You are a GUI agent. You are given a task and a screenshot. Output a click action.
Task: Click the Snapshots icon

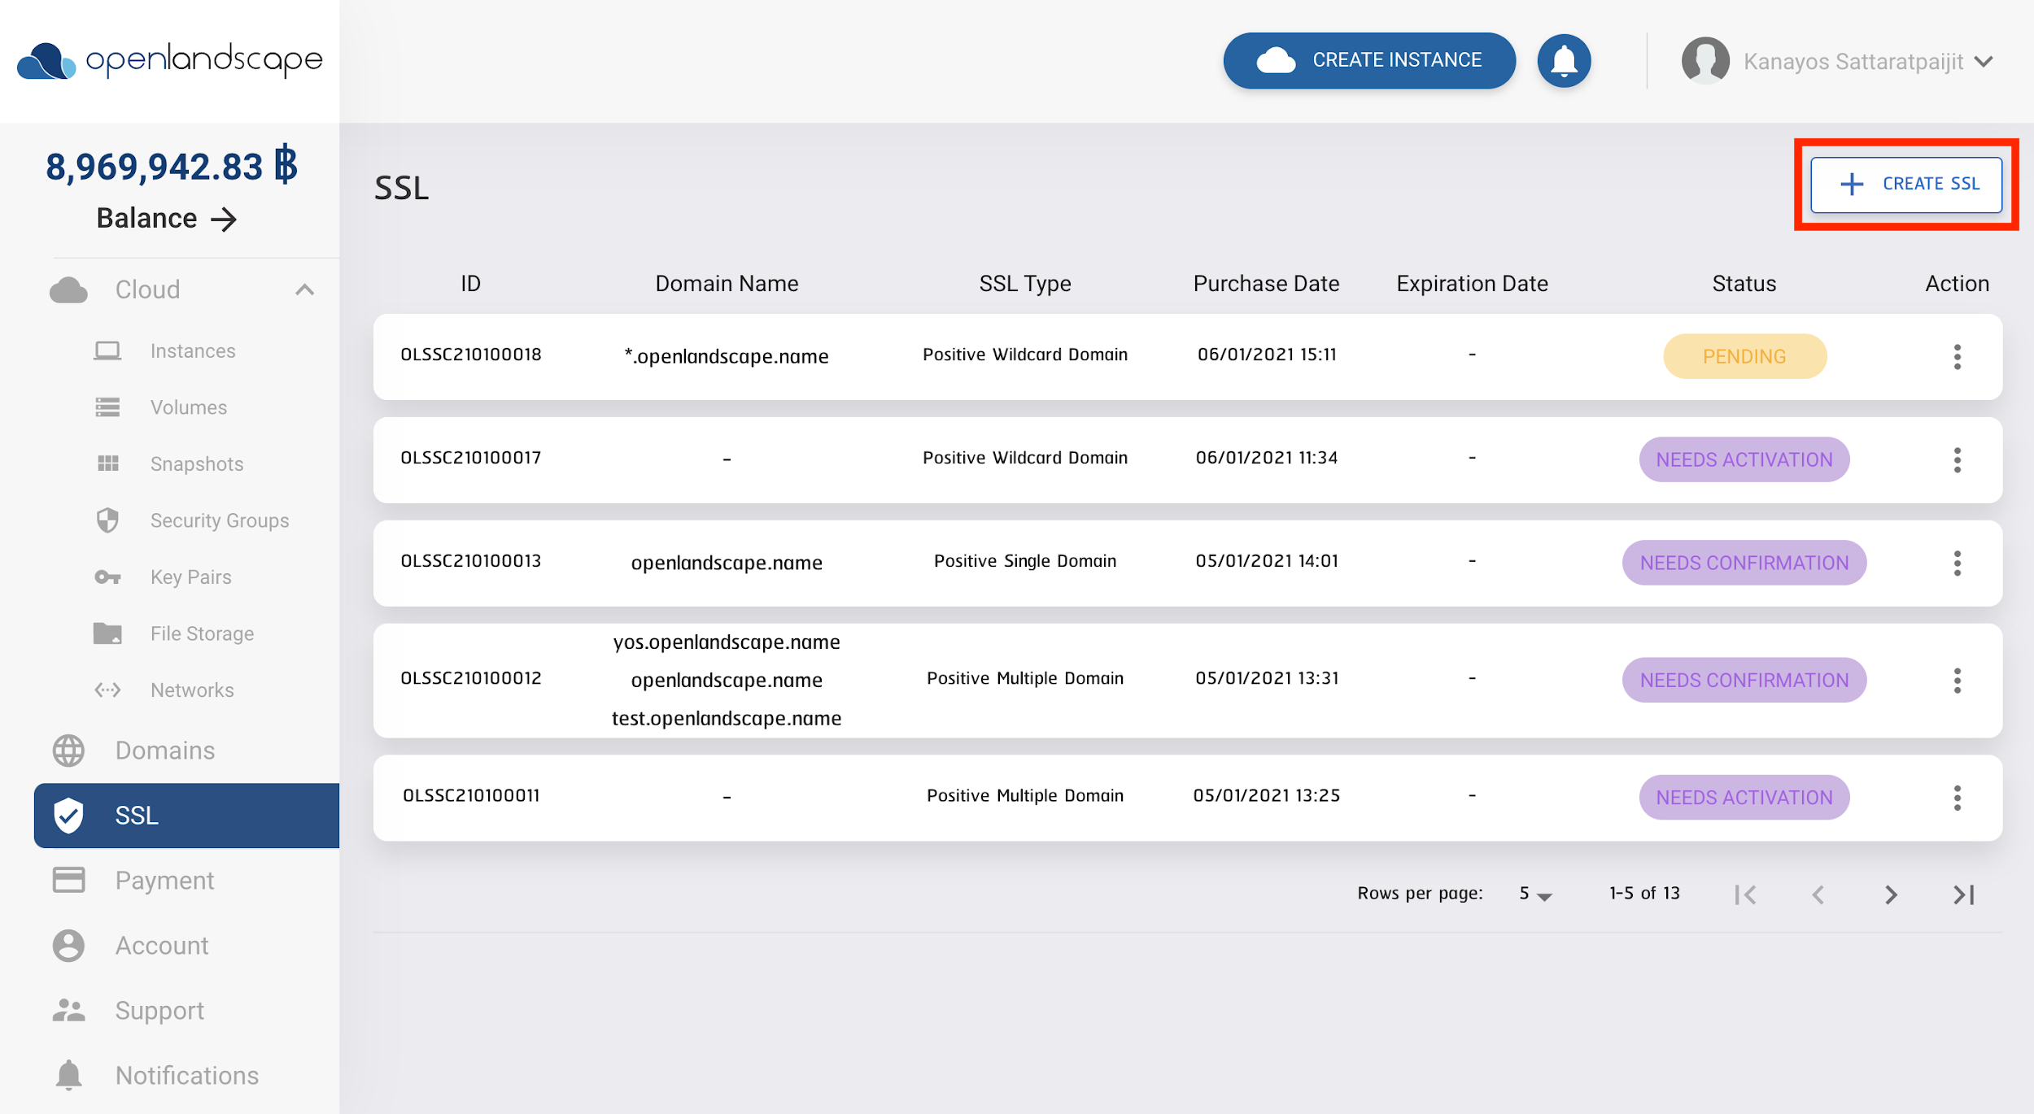[107, 463]
